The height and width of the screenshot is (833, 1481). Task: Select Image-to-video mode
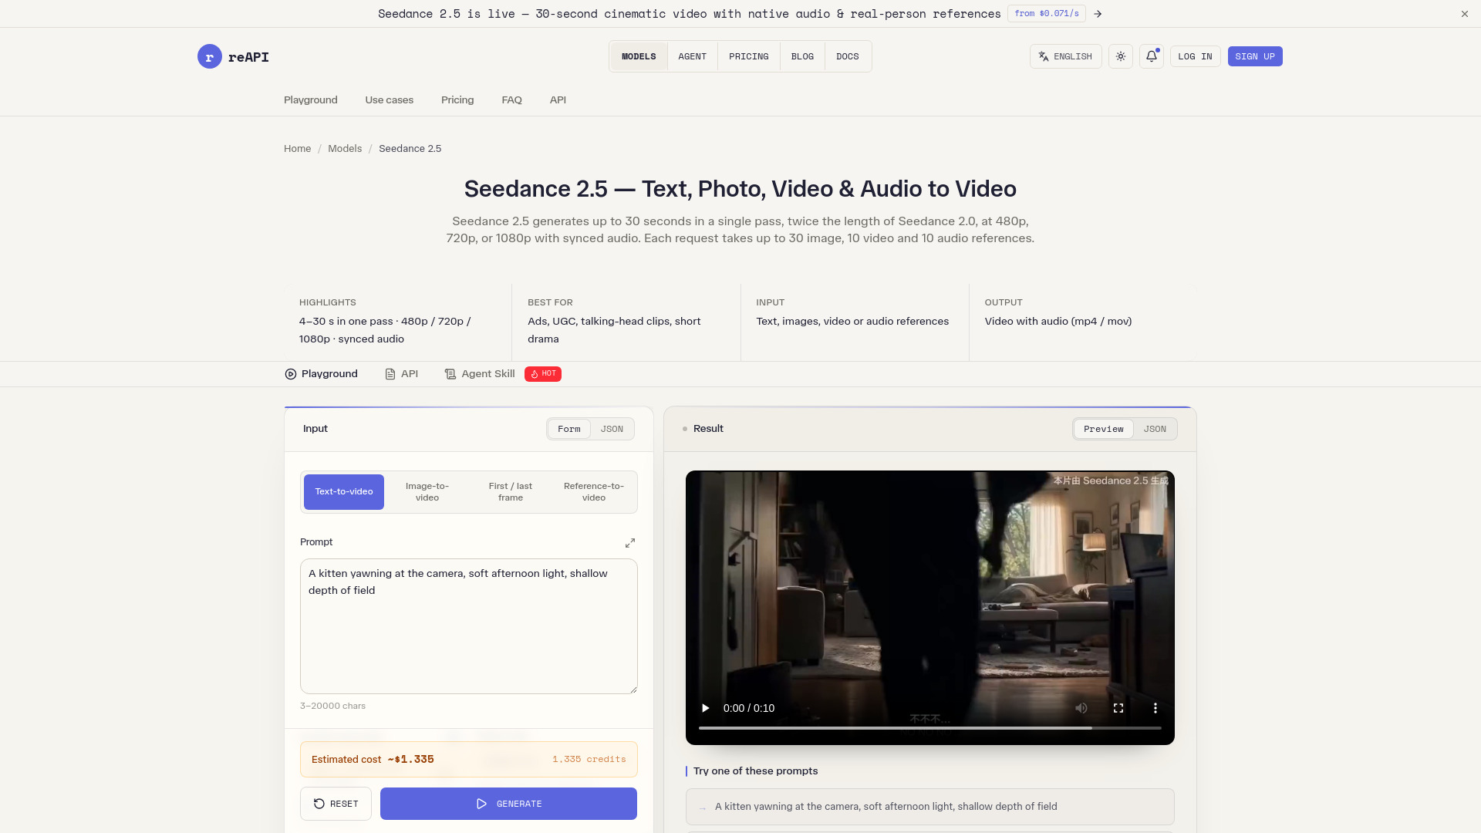tap(427, 492)
